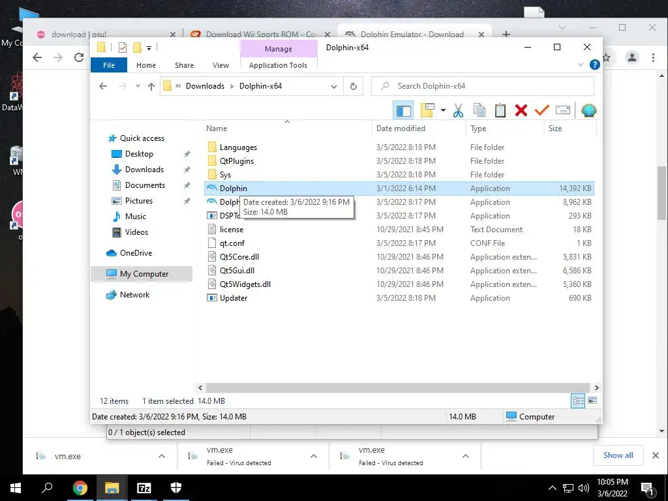Open the Windows Start menu
Viewport: 668px width, 501px height.
tap(16, 488)
